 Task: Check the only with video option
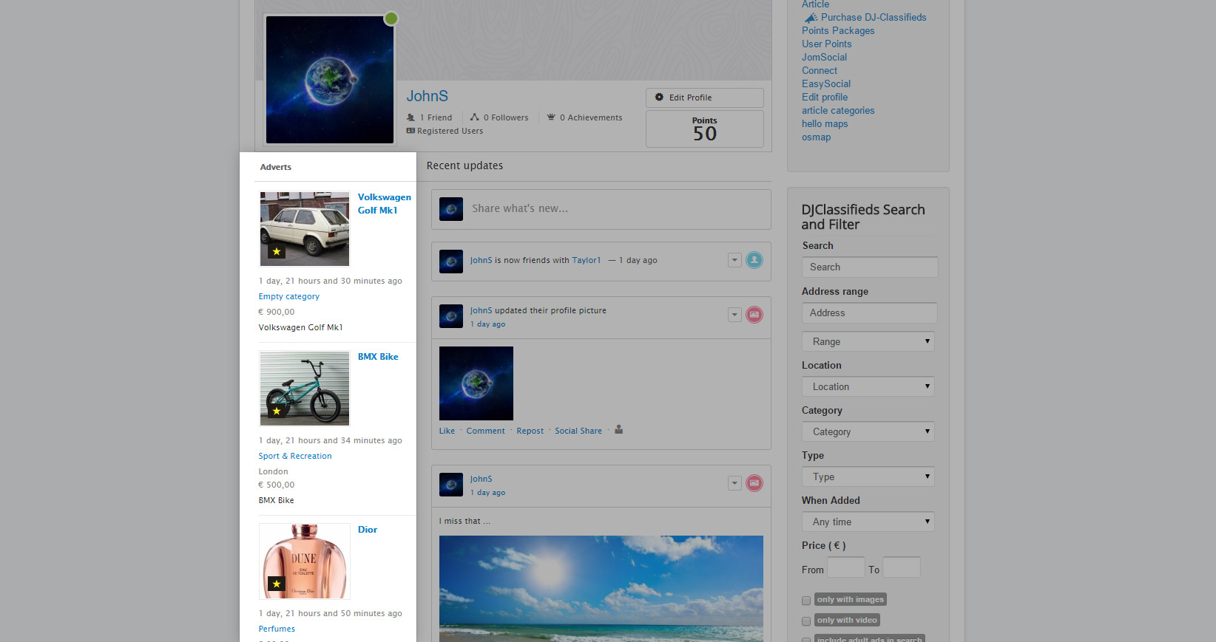(806, 621)
